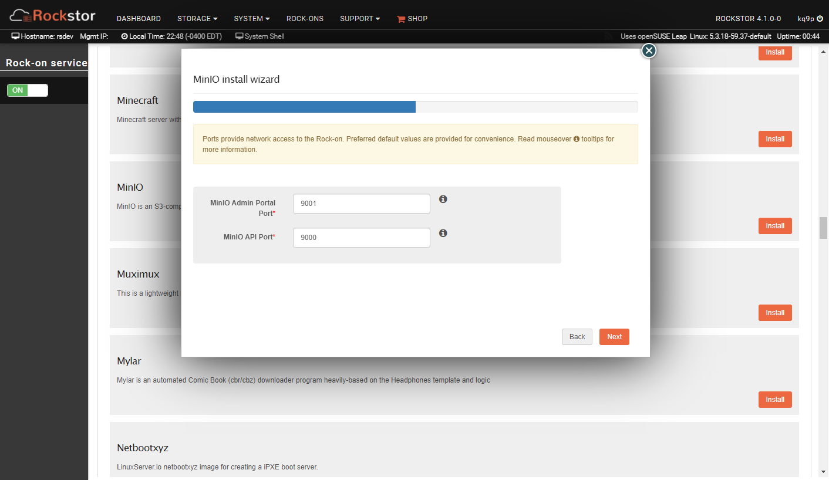Click the page vertical scrollbar thumb

(823, 228)
